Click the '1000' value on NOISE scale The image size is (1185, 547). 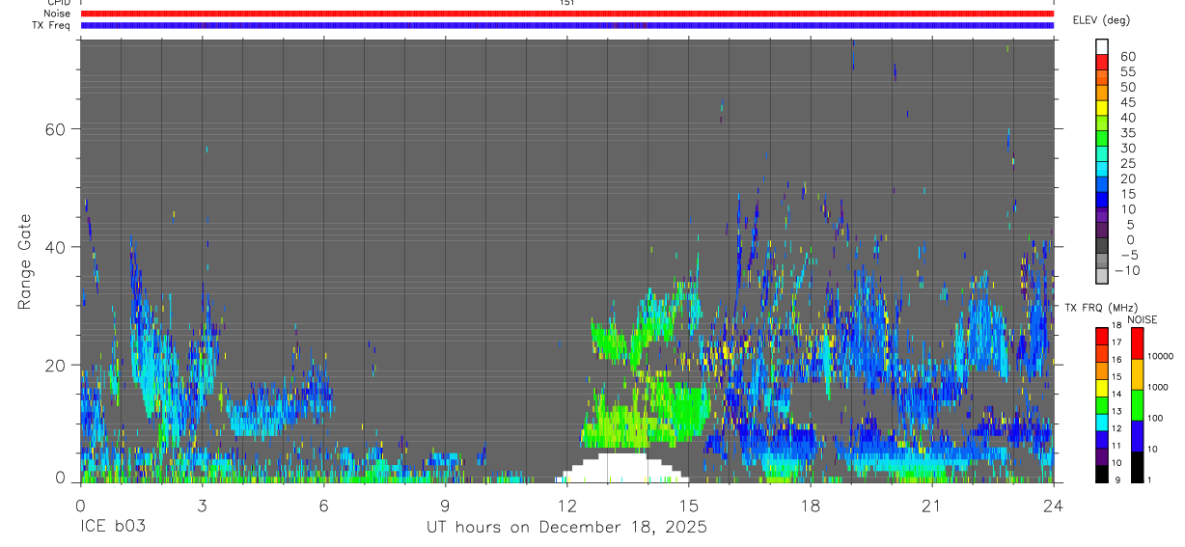tap(1156, 388)
